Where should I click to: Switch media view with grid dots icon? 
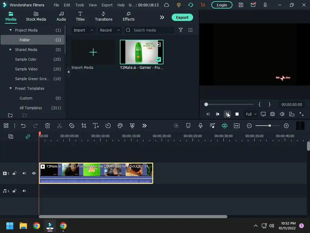[x=190, y=30]
